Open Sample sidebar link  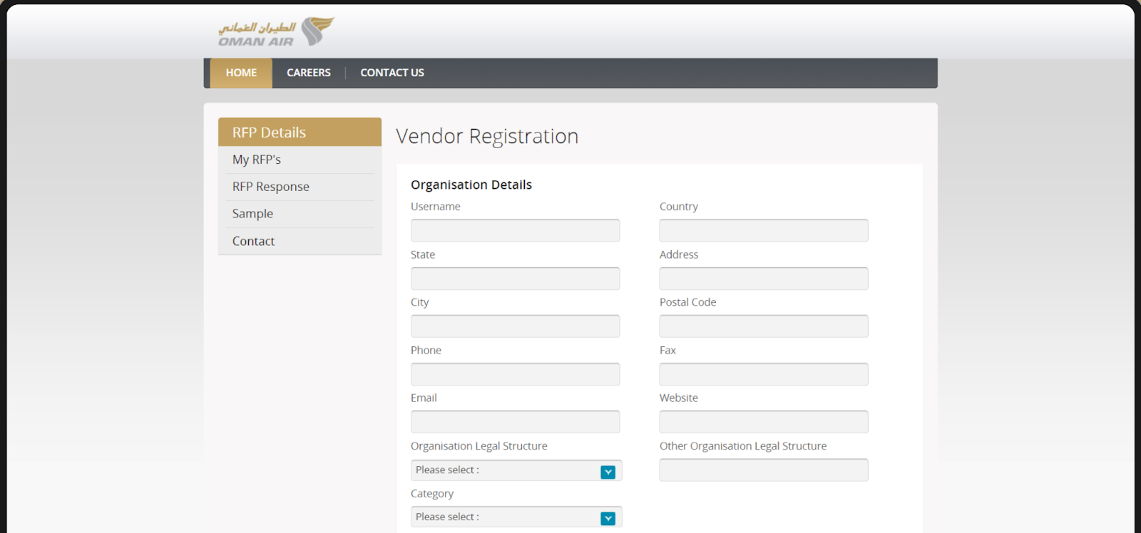click(252, 214)
